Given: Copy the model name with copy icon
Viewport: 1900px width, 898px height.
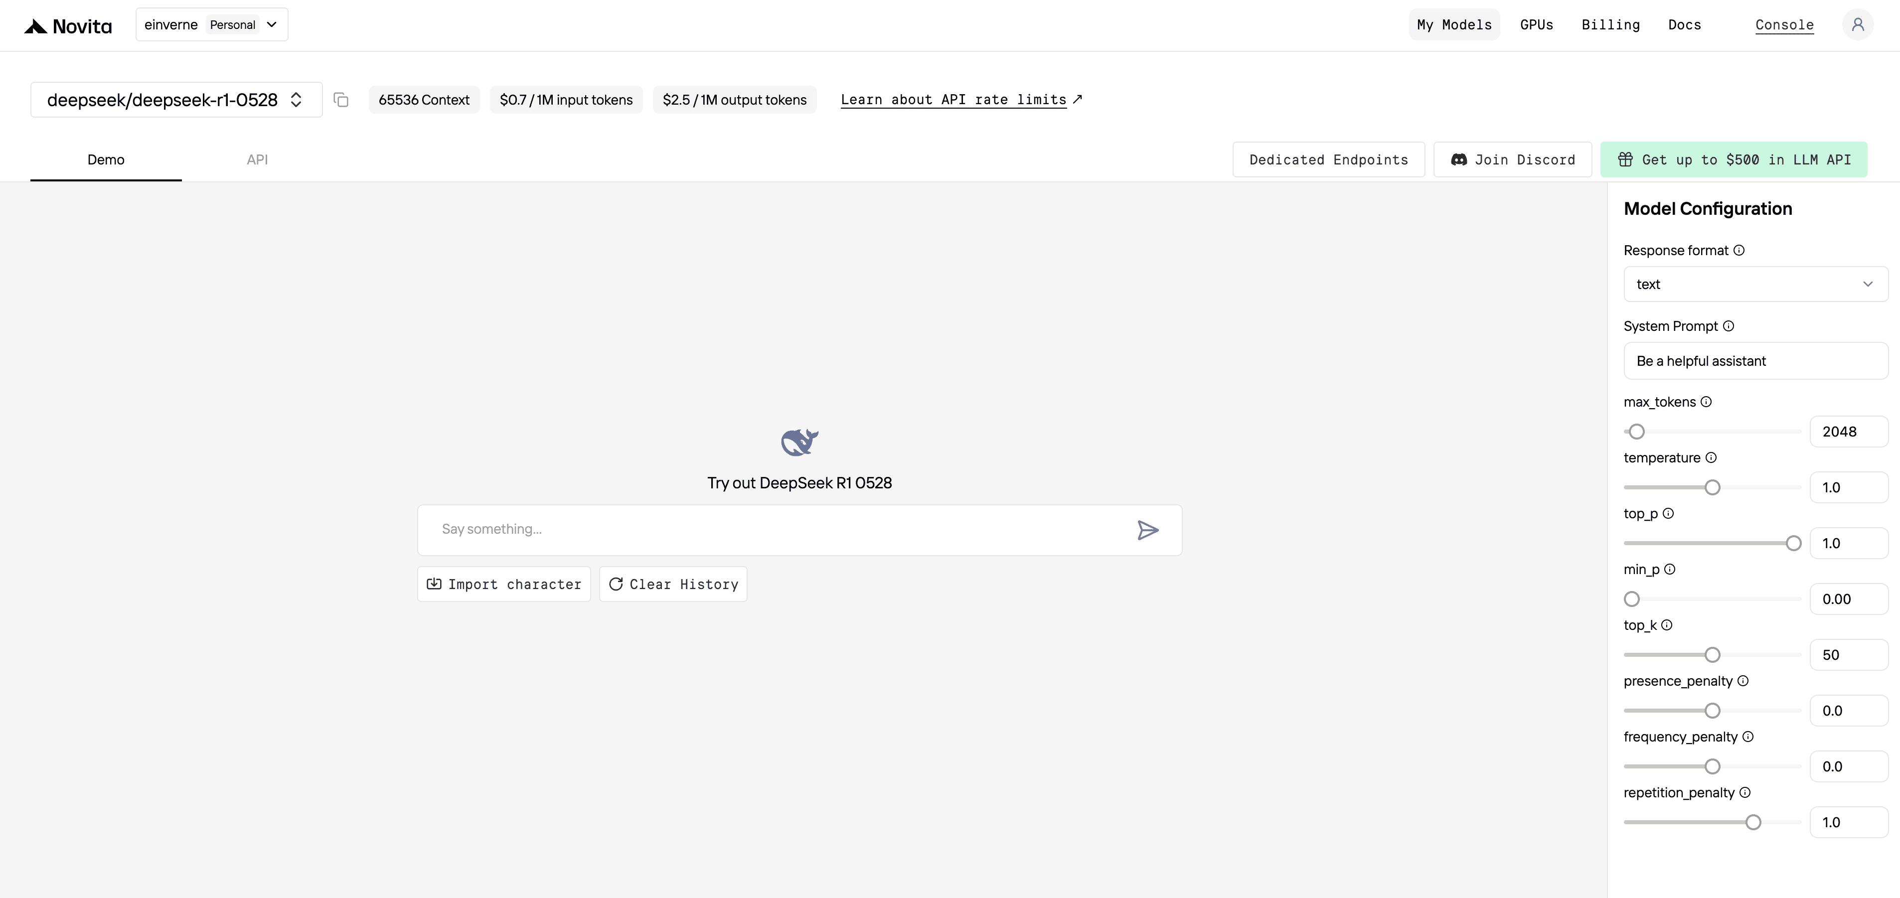Looking at the screenshot, I should (x=341, y=100).
